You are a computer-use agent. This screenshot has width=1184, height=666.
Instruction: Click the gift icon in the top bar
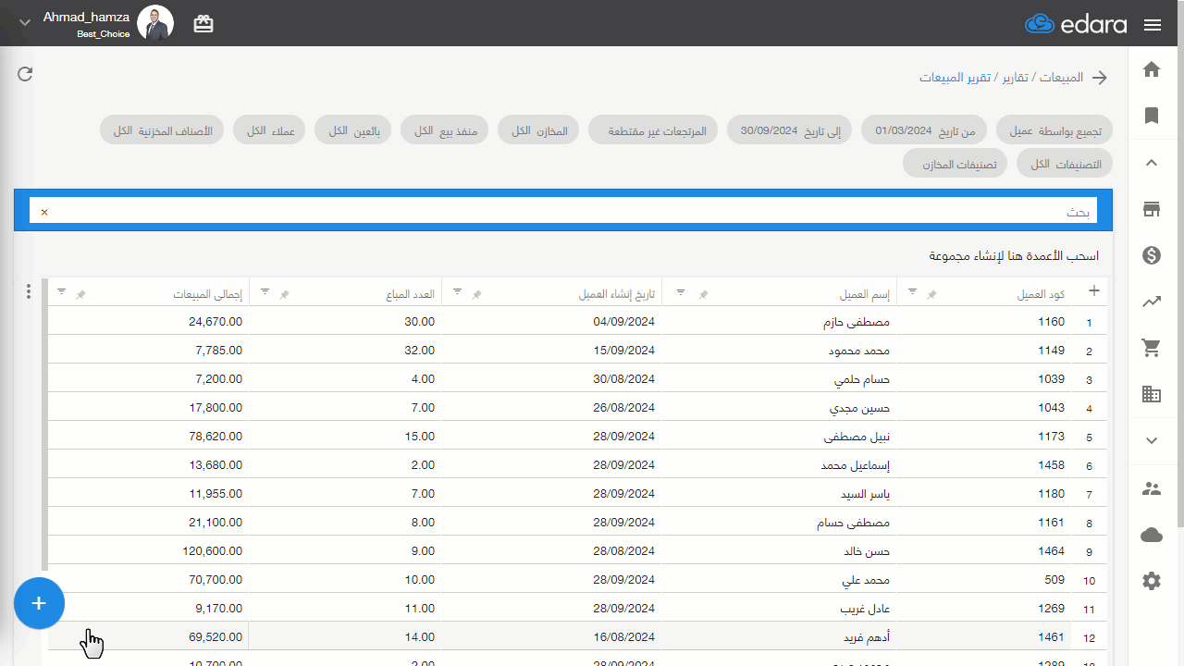203,24
